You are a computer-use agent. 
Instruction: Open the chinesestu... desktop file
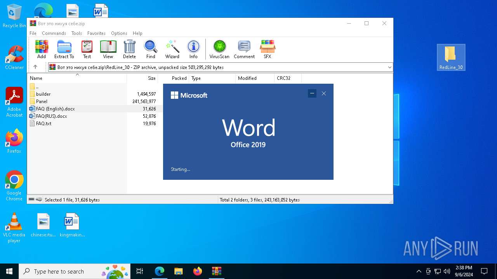tap(43, 225)
